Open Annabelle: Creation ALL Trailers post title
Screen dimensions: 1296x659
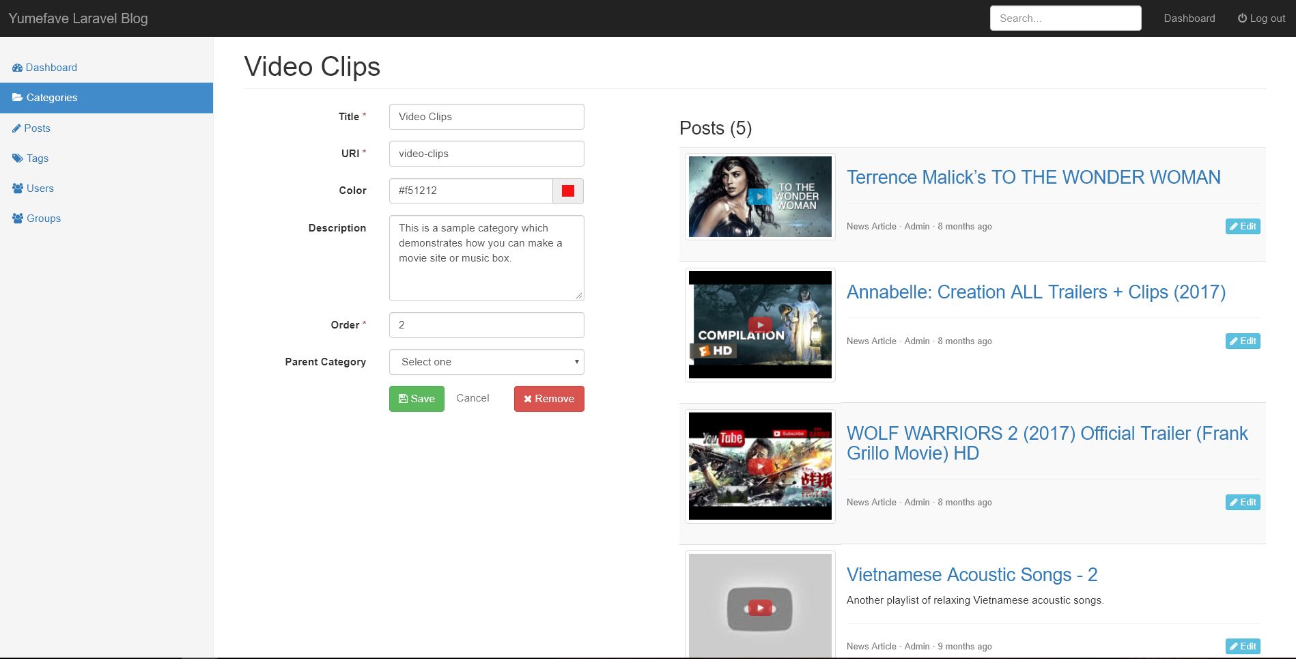tap(1036, 292)
